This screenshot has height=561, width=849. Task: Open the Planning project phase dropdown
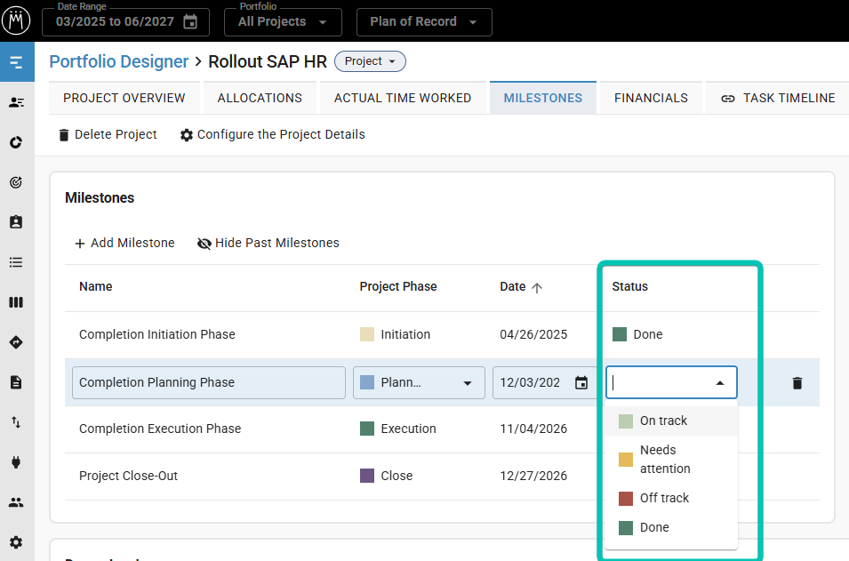(x=419, y=383)
